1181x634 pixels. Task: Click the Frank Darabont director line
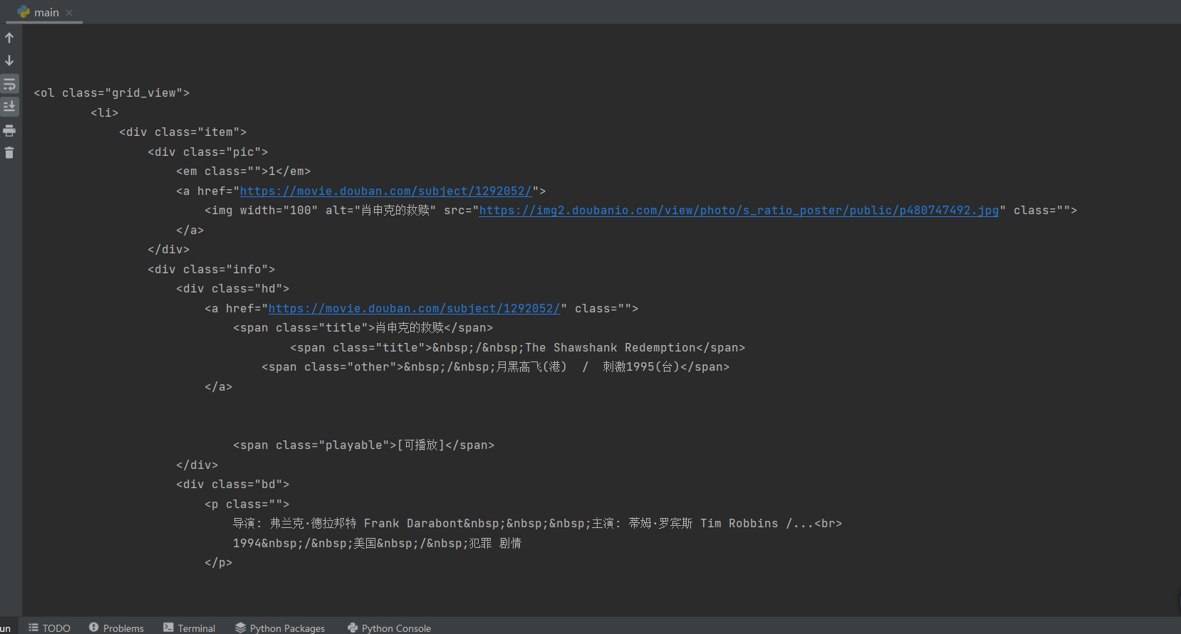coord(538,524)
